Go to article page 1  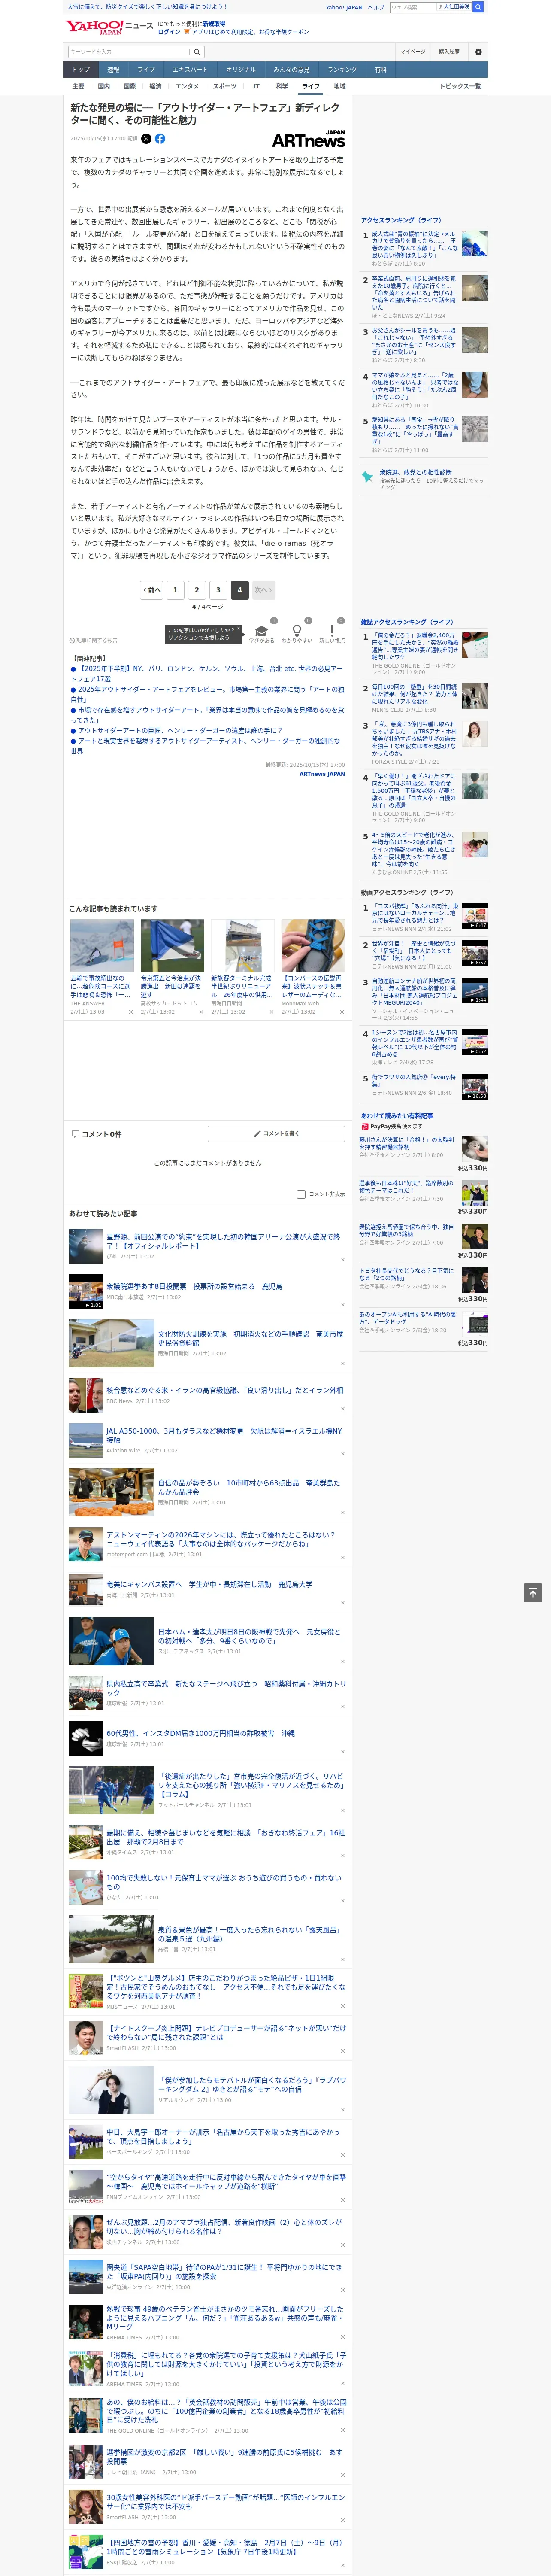(175, 590)
